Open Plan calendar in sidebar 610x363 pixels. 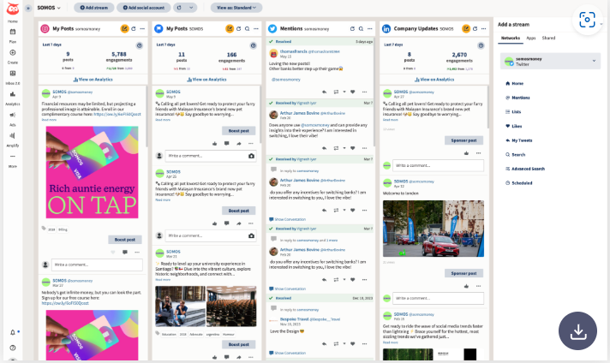(x=13, y=34)
